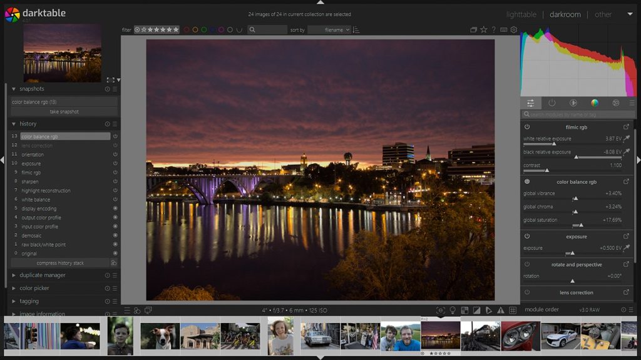Viewport: 641px width, 360px height.
Task: Click the overexposure warning triangle icon
Action: (x=501, y=309)
